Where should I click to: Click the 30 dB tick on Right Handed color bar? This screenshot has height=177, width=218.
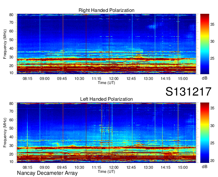pos(212,41)
